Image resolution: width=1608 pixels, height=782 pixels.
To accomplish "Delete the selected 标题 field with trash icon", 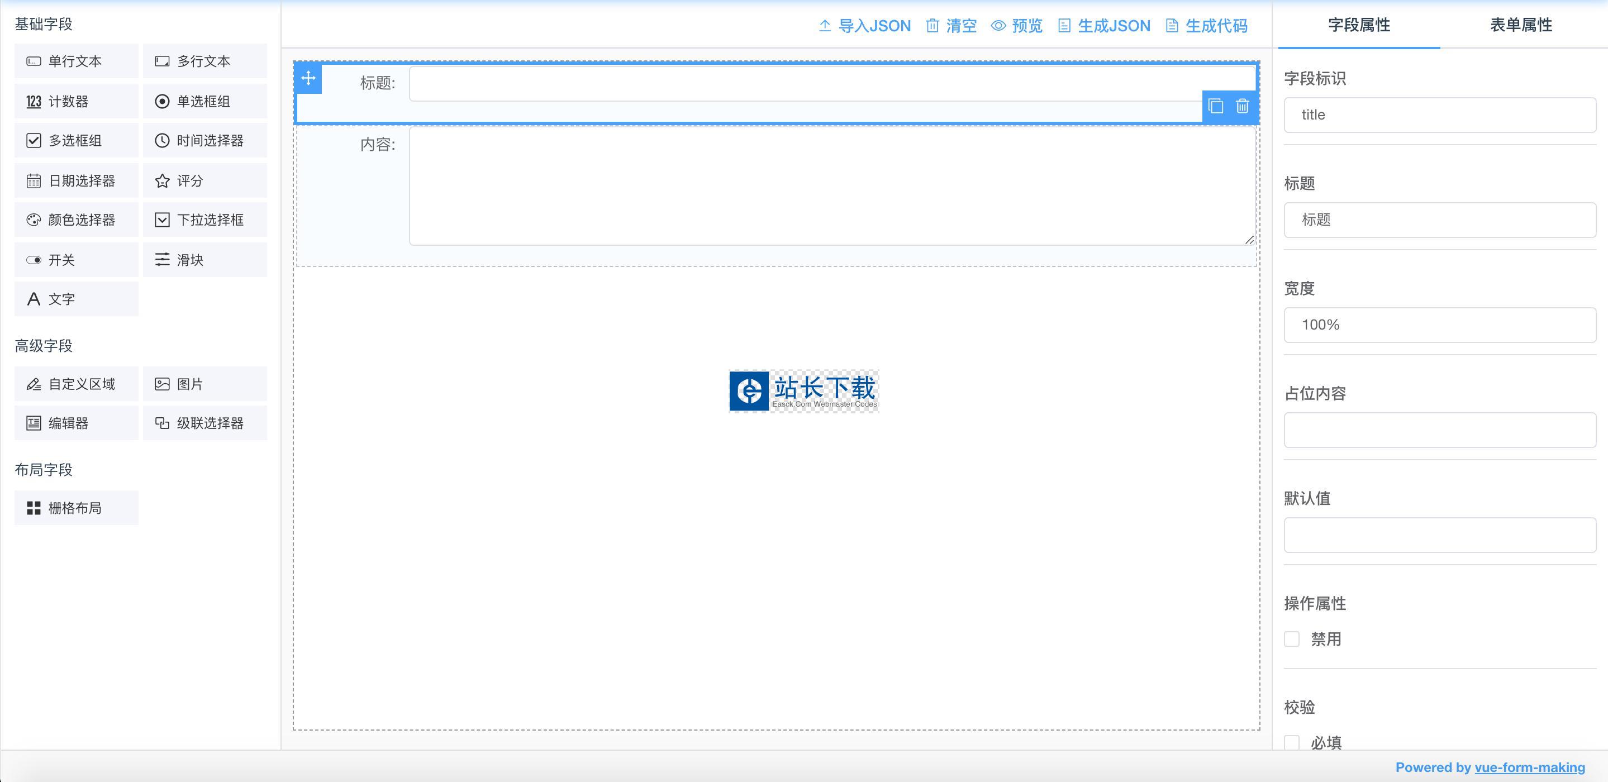I will point(1242,106).
